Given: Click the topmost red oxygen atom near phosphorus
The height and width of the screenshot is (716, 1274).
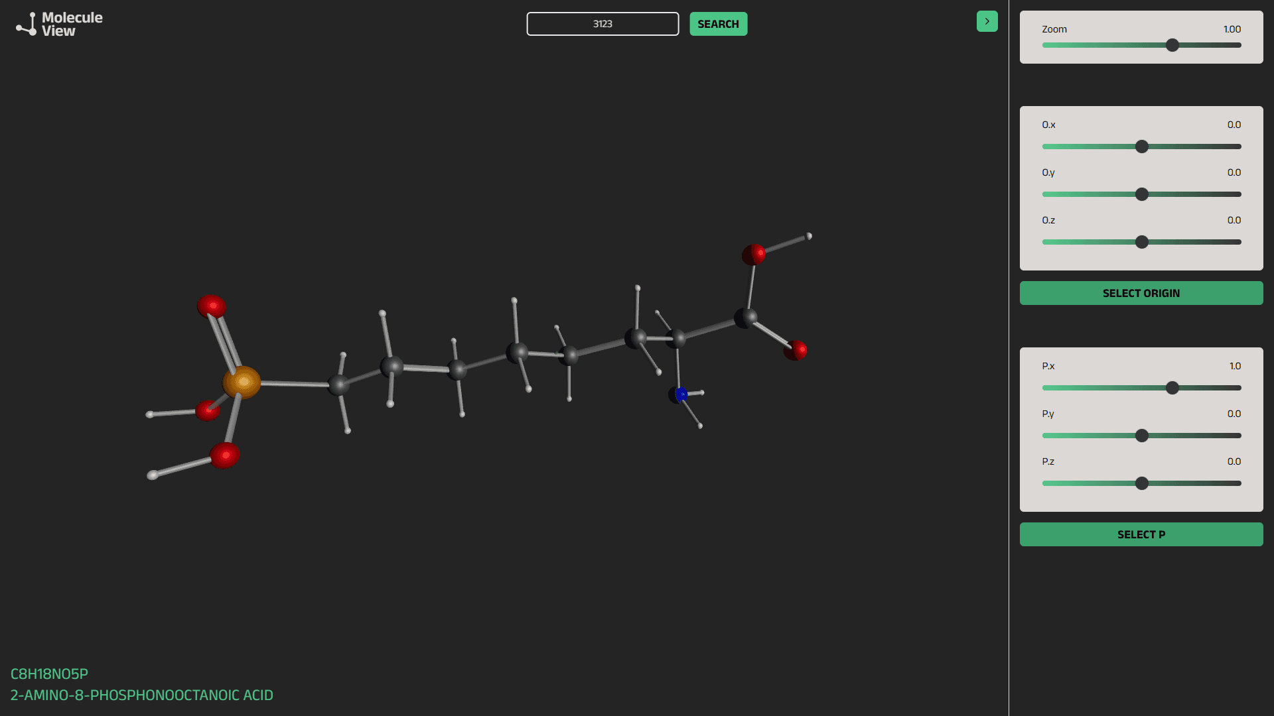Looking at the screenshot, I should pyautogui.click(x=212, y=306).
